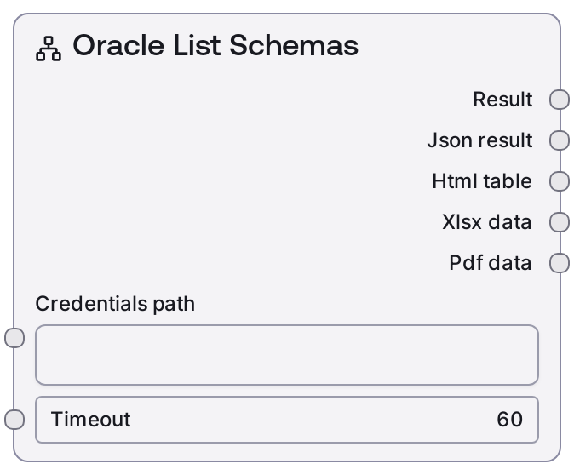The image size is (574, 475).
Task: Click the Timeout input connector circle
Action: [14, 420]
